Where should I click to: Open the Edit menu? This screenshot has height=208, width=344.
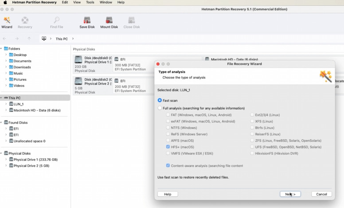coord(65,2)
